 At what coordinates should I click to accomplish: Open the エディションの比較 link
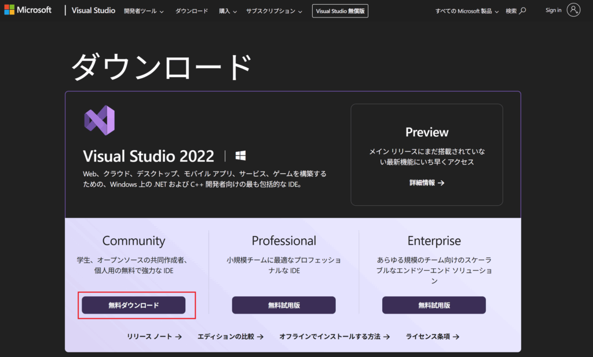(230, 337)
